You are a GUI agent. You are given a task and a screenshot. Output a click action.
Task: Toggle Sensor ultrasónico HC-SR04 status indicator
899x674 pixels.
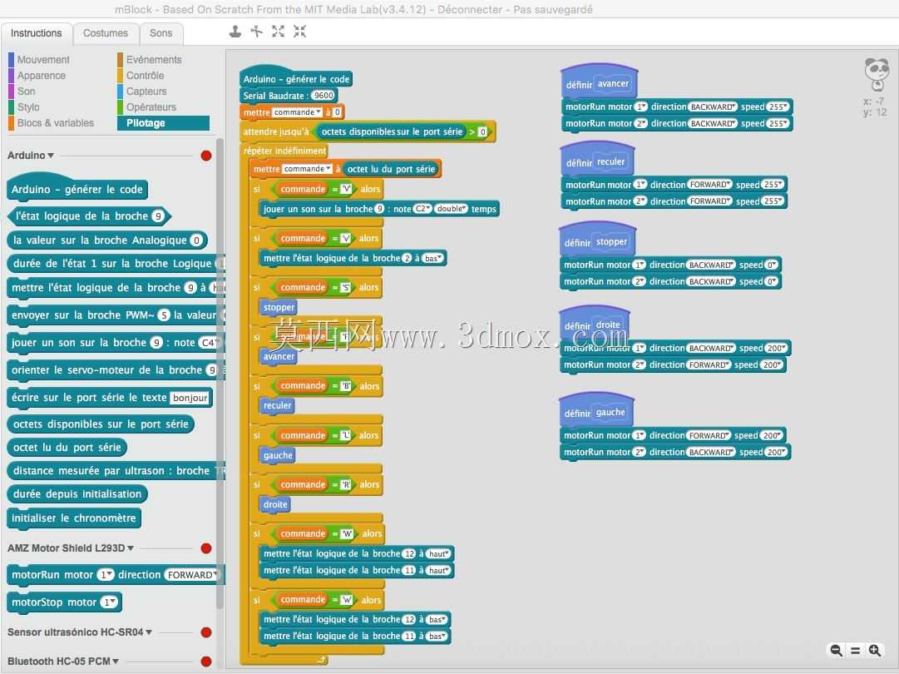point(206,632)
